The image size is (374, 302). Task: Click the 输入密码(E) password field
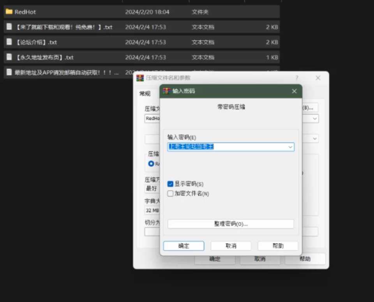tap(231, 147)
